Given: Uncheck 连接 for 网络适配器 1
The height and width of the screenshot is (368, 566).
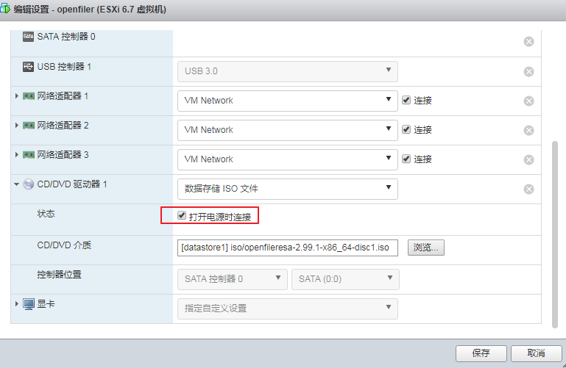Looking at the screenshot, I should 406,100.
